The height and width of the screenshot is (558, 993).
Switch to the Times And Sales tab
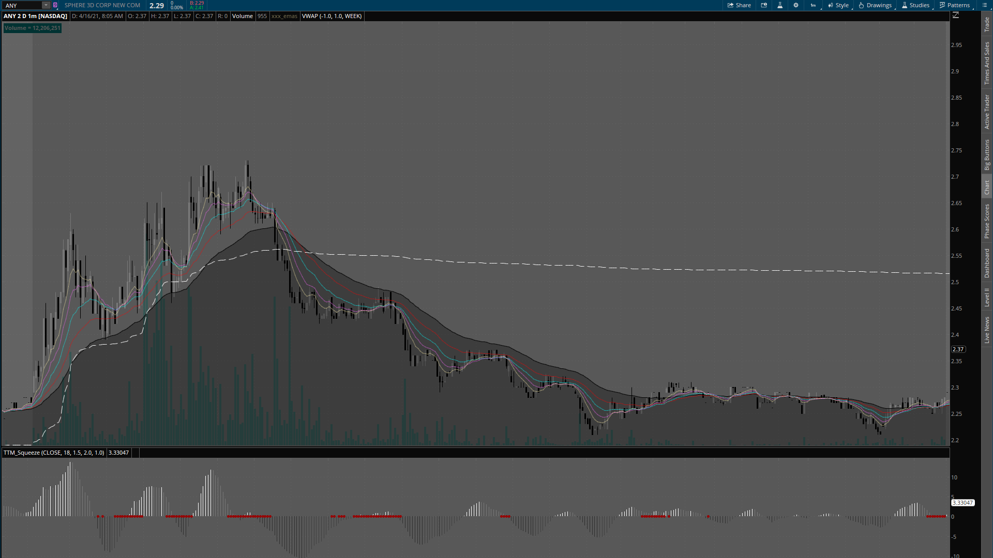pos(987,63)
